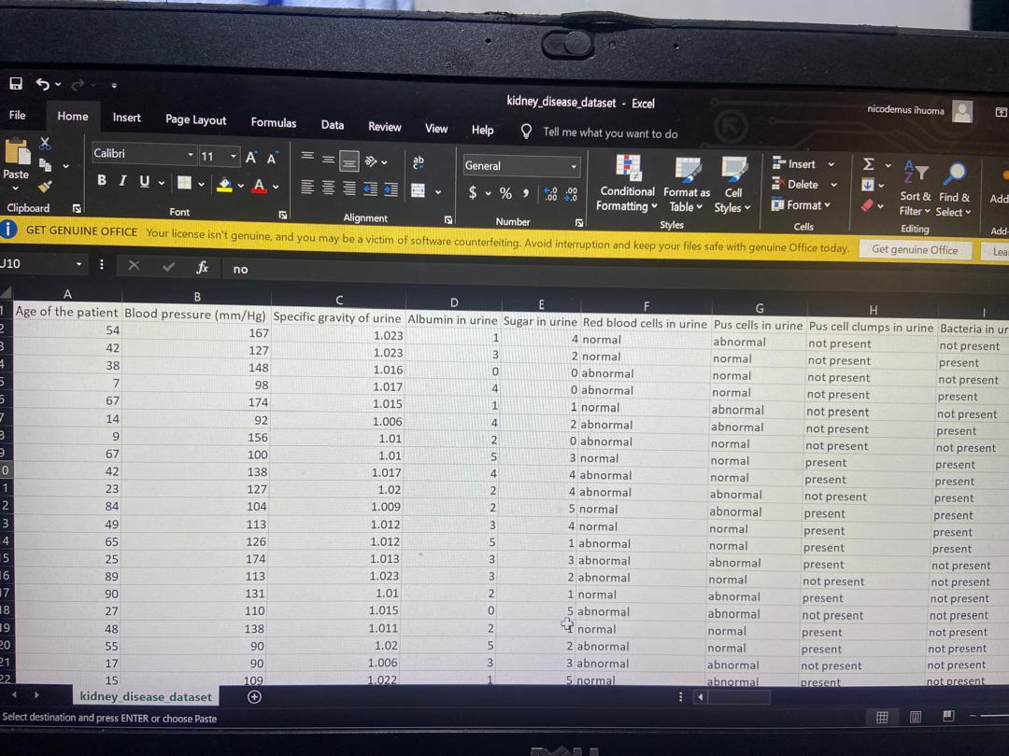Click the Paste clipboard icon

point(18,153)
